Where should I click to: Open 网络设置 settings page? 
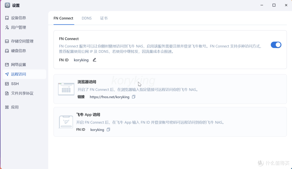[24, 64]
